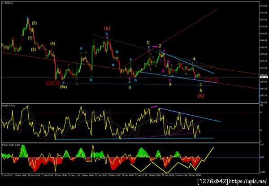Image resolution: width=269 pixels, height=186 pixels.
Task: Select the descending blue line on RSI
Action: (x=190, y=115)
